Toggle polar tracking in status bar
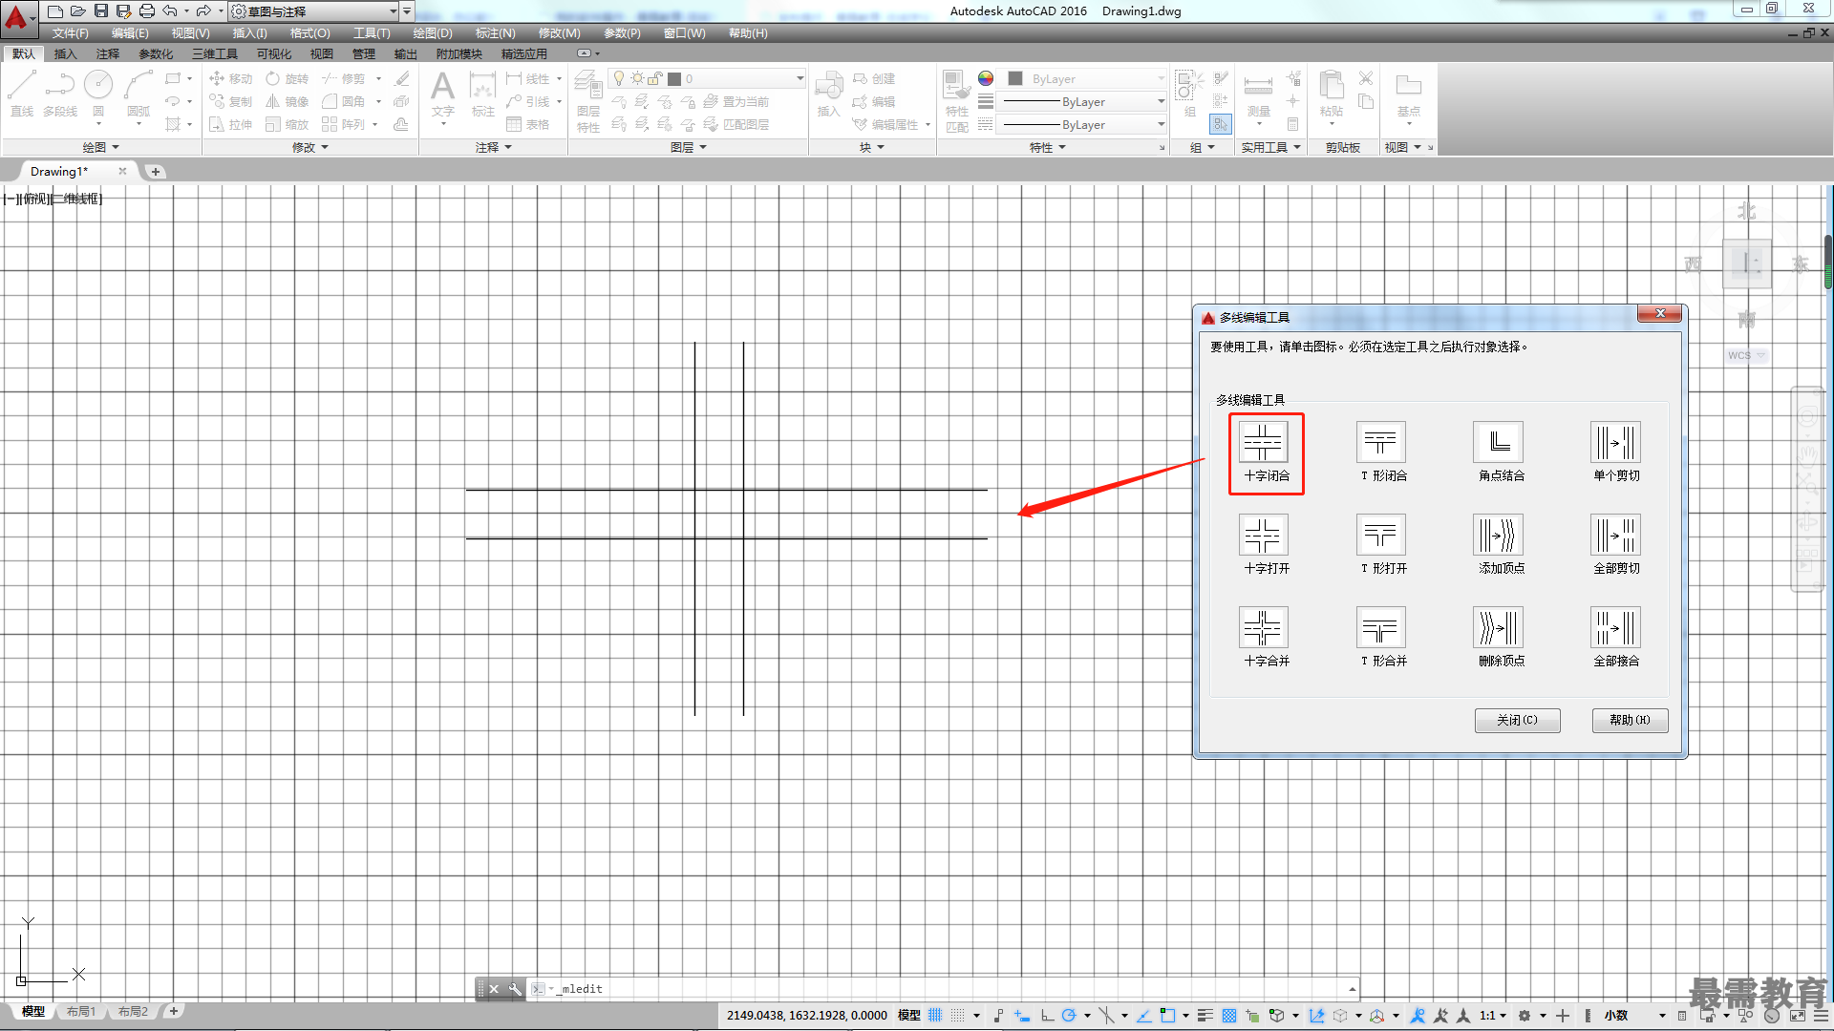The image size is (1834, 1031). (x=1069, y=1016)
